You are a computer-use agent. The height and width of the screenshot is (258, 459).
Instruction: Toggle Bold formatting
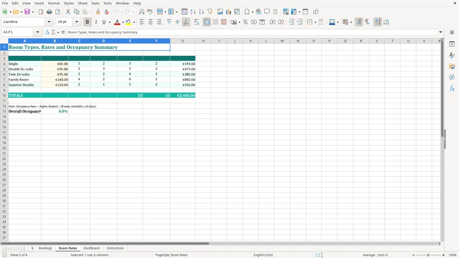(88, 22)
